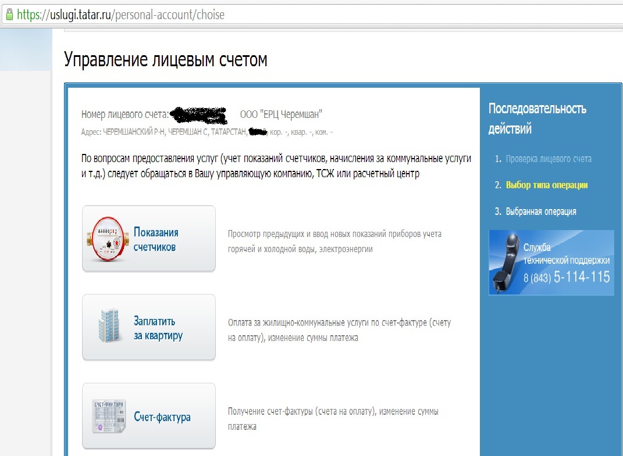Click the green padlock icon in address bar
The image size is (623, 456).
pyautogui.click(x=8, y=15)
